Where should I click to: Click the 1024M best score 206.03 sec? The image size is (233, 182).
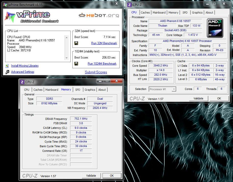pos(109,58)
